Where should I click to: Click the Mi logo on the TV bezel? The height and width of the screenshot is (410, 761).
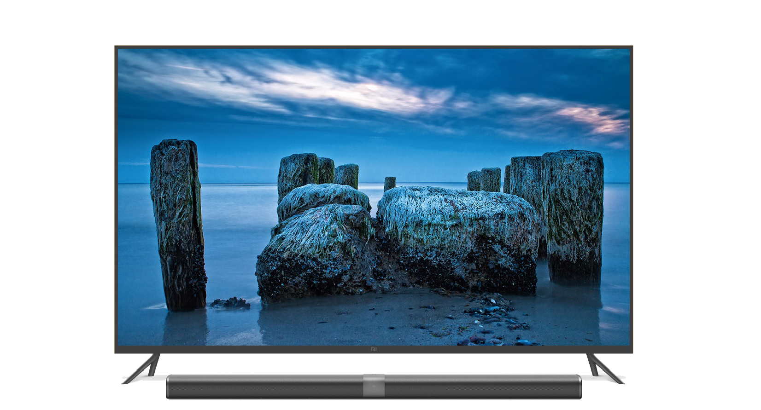tap(374, 349)
